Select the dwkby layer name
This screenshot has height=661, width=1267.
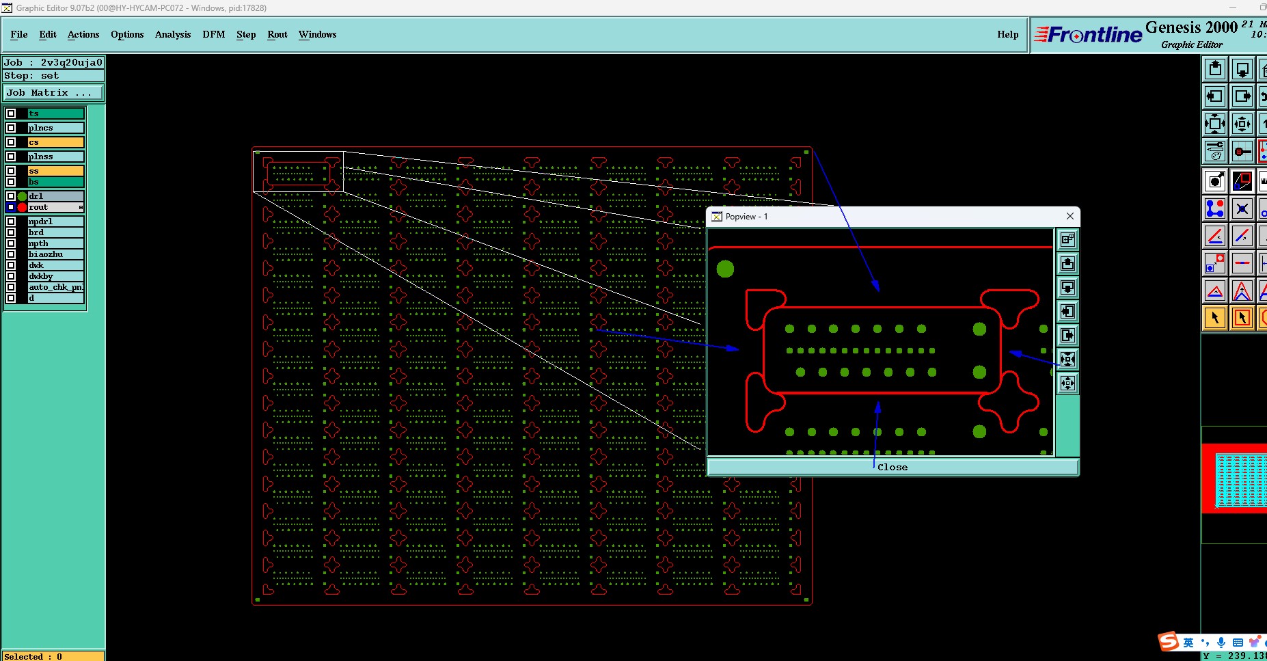click(x=56, y=276)
